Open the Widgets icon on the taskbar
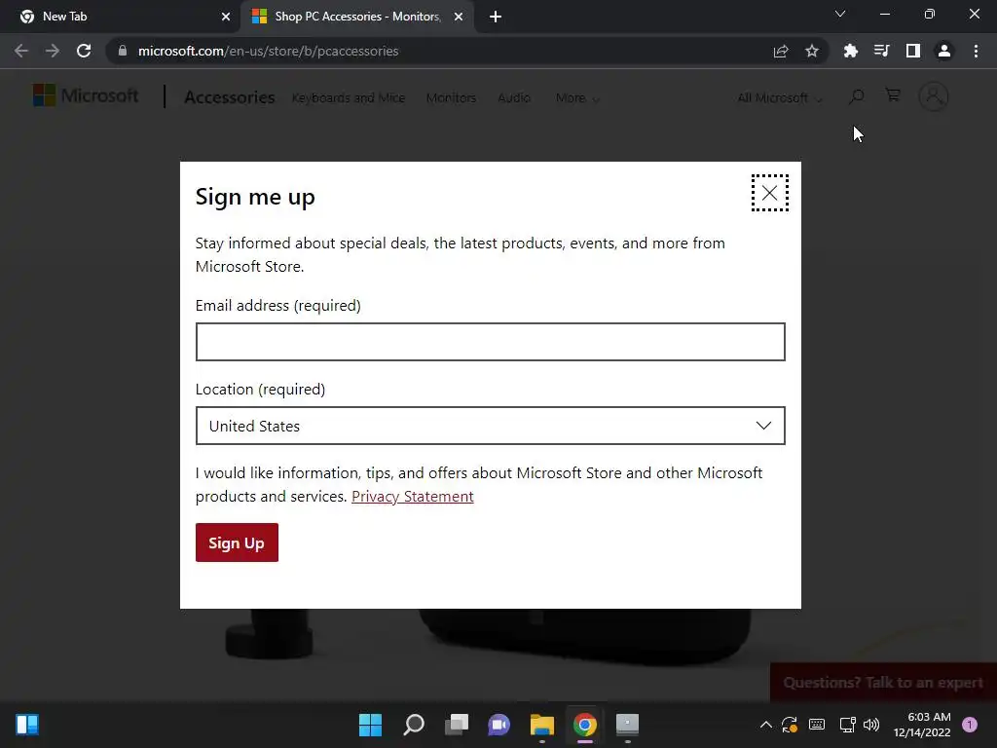 click(x=27, y=725)
